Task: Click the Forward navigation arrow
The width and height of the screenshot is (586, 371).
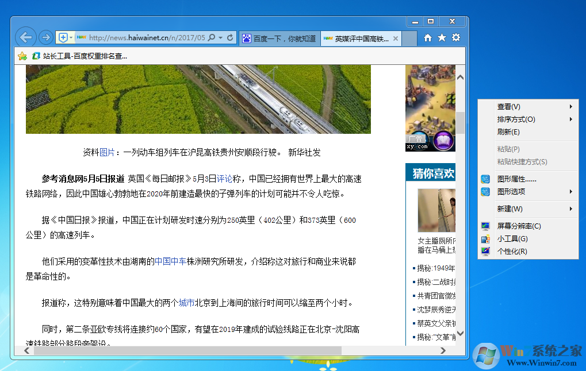Action: [45, 37]
